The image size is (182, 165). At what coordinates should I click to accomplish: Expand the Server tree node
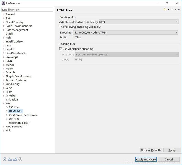(3, 88)
